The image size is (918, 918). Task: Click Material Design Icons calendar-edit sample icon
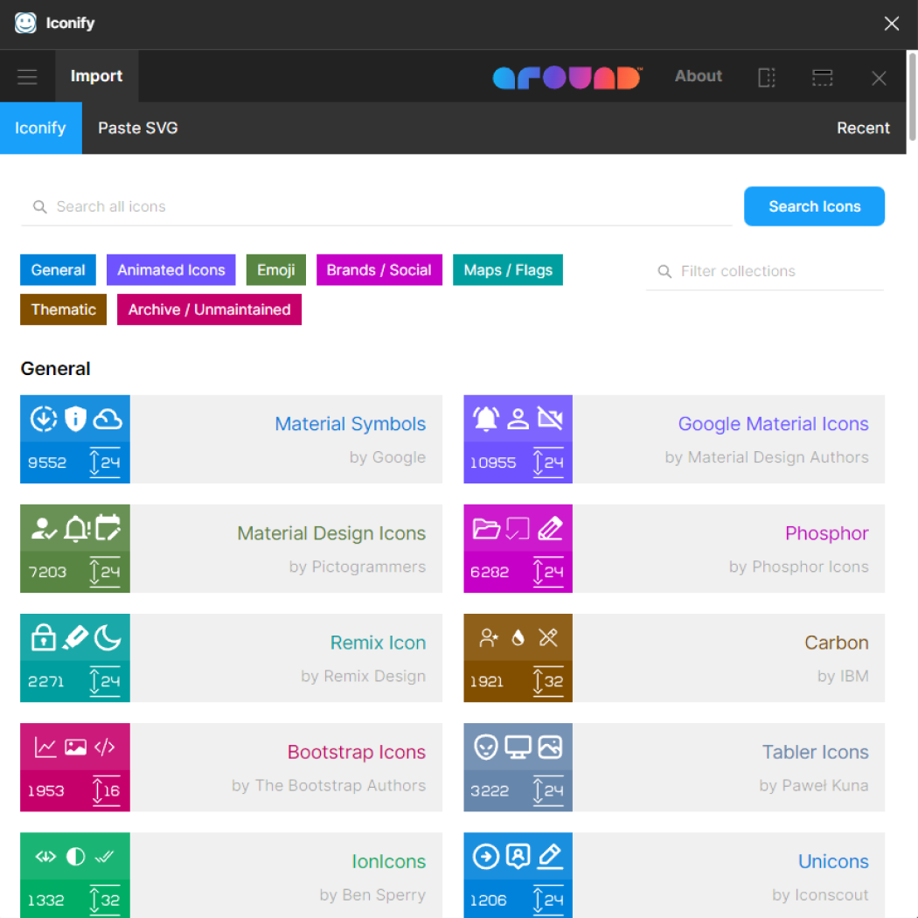point(108,527)
